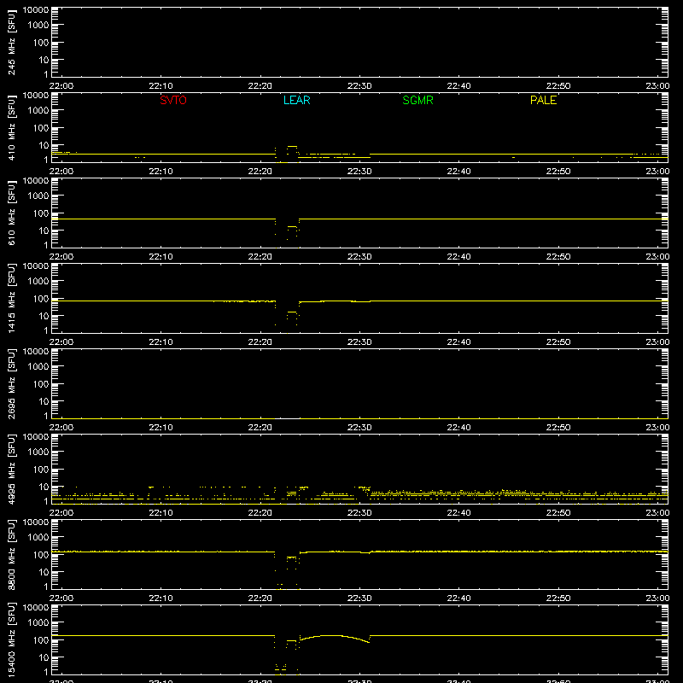Click the 10000 tick on 245 MHz axis
The image size is (683, 683).
[36, 10]
